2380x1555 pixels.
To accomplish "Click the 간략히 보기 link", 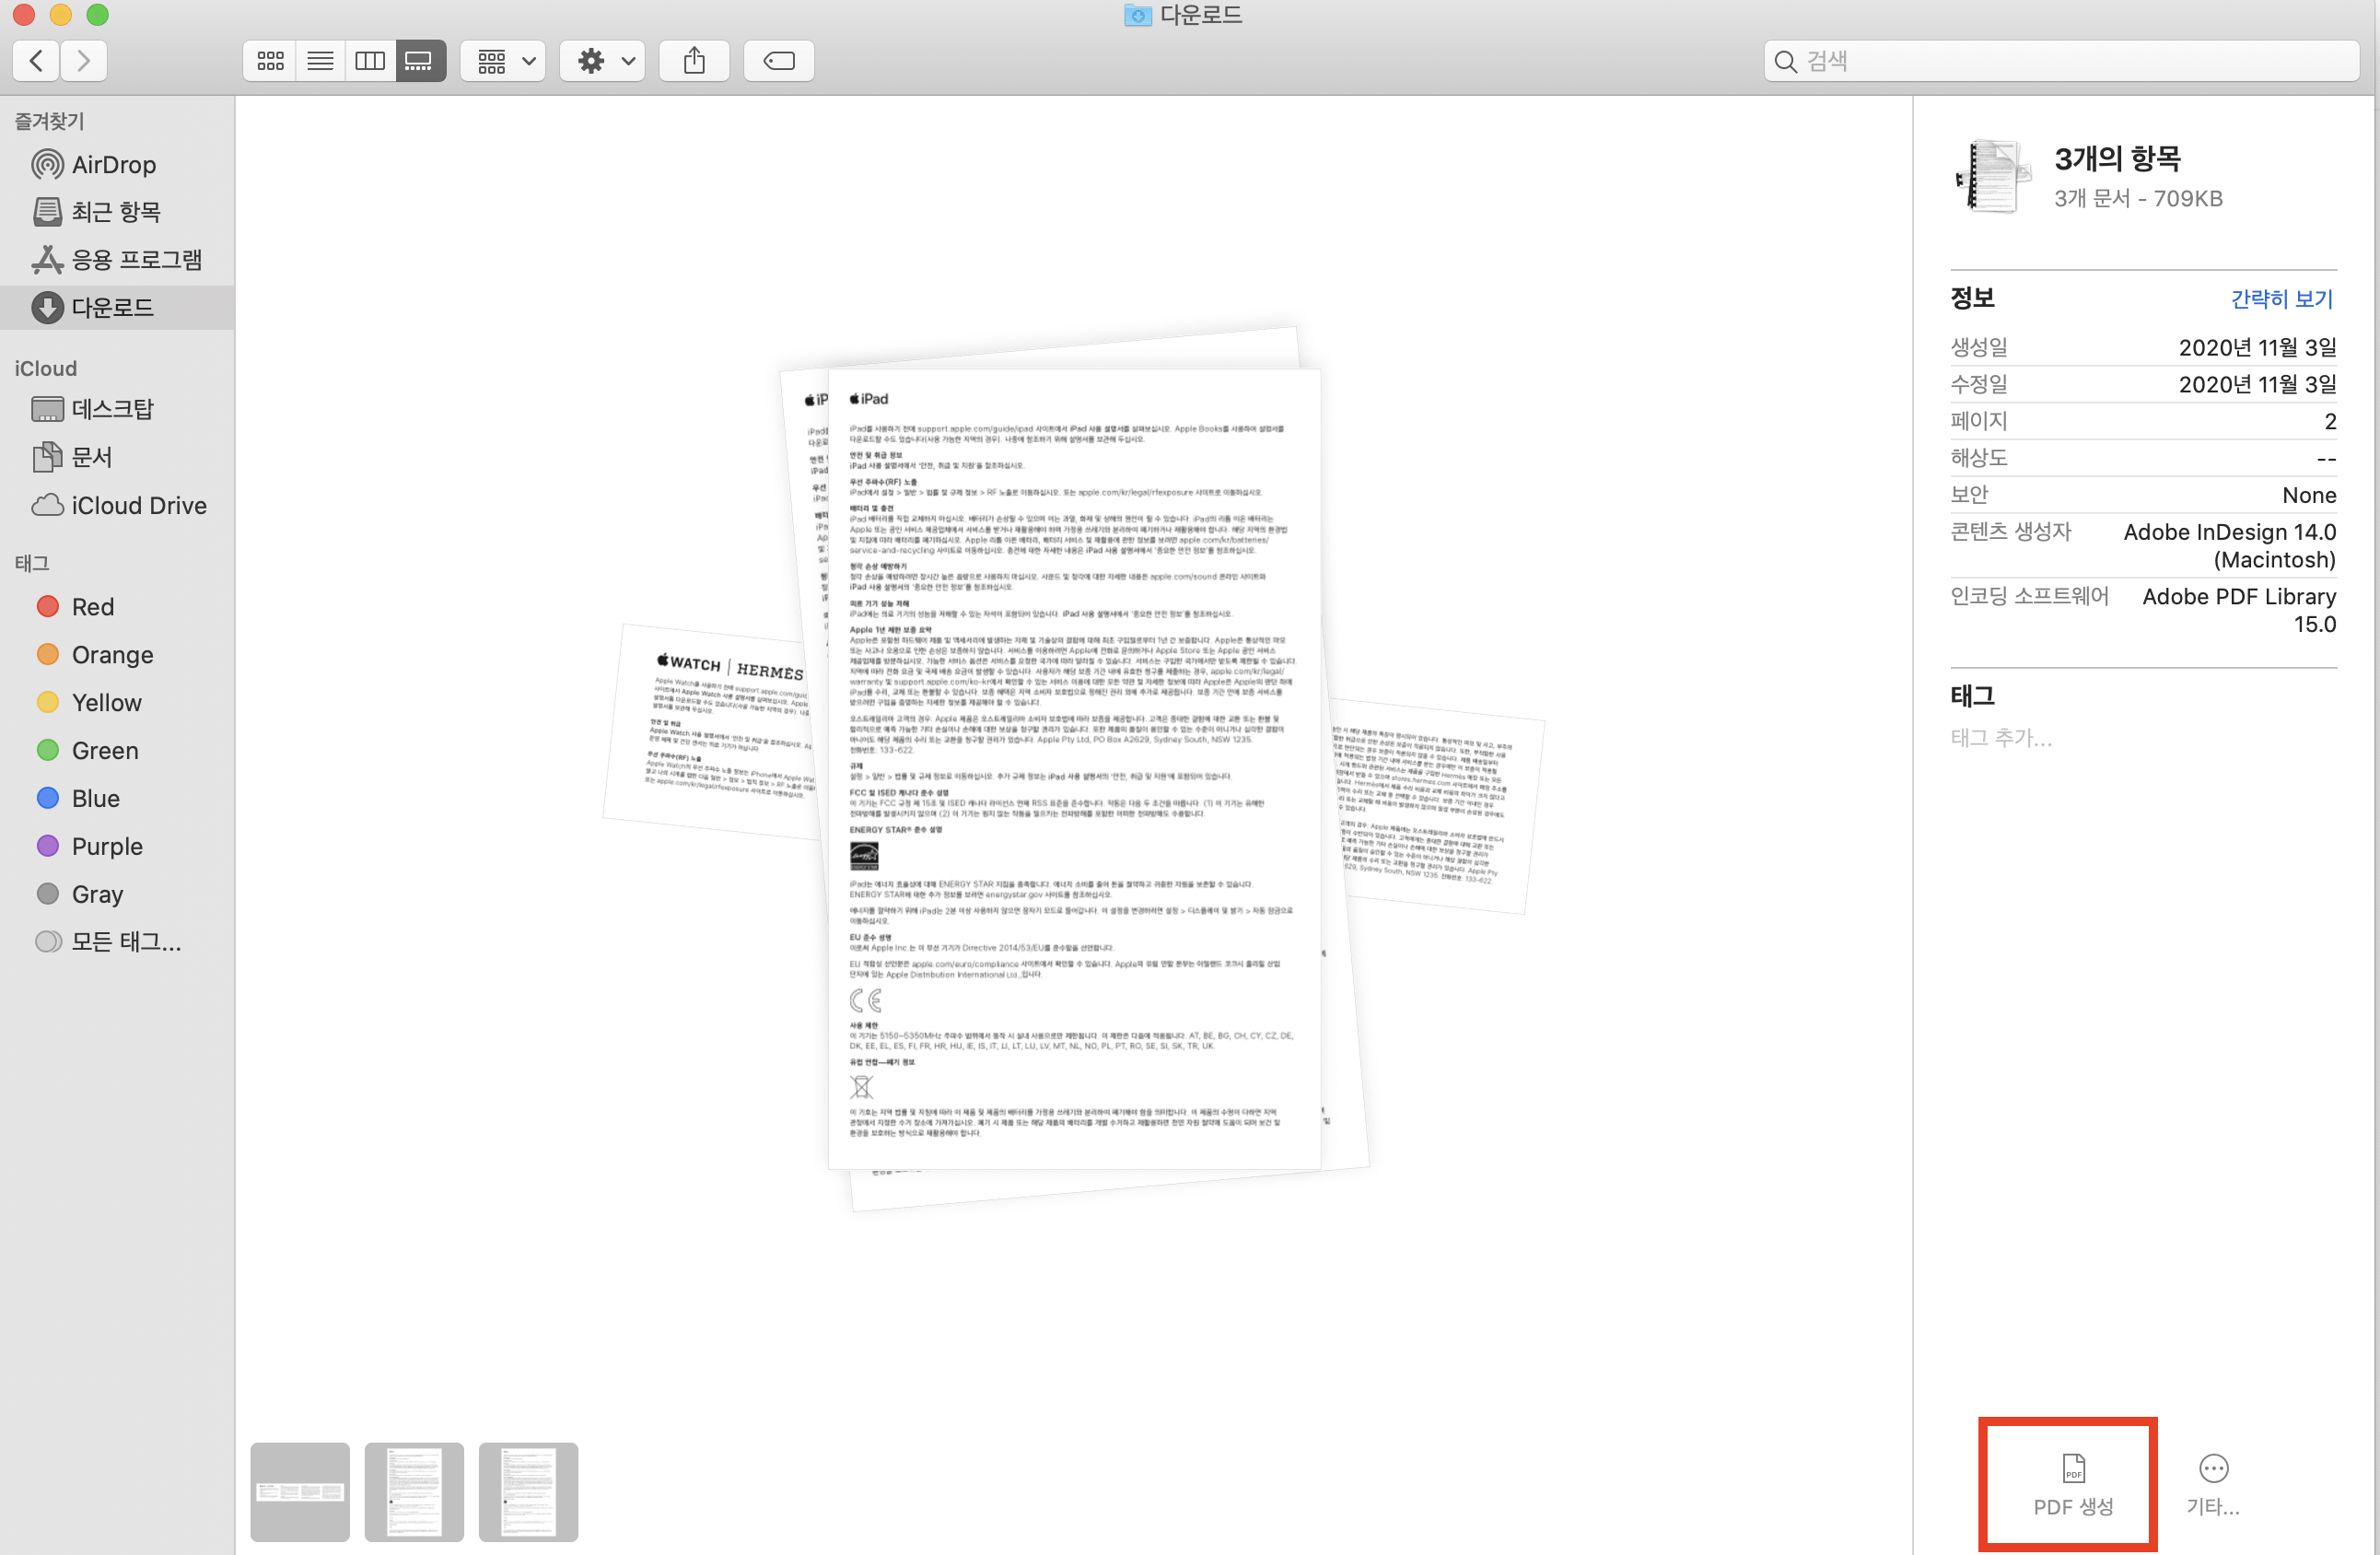I will click(x=2280, y=298).
